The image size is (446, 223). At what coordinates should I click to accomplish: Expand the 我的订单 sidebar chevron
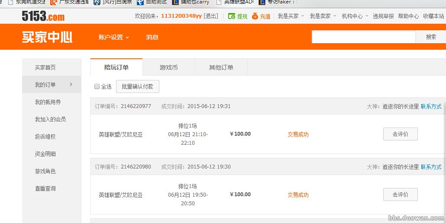click(x=71, y=84)
